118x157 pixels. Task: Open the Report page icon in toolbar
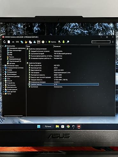point(9,42)
